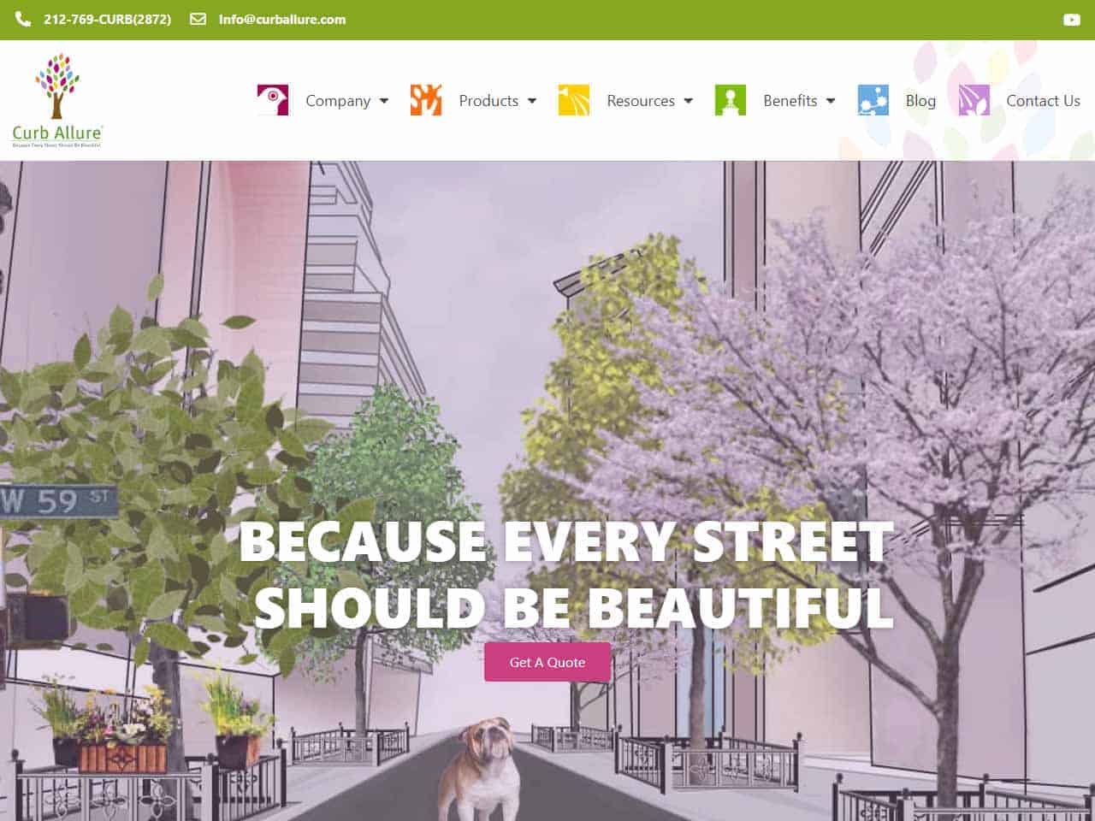Email the Info@curballure.com link
Image resolution: width=1095 pixels, height=821 pixels.
tap(282, 19)
